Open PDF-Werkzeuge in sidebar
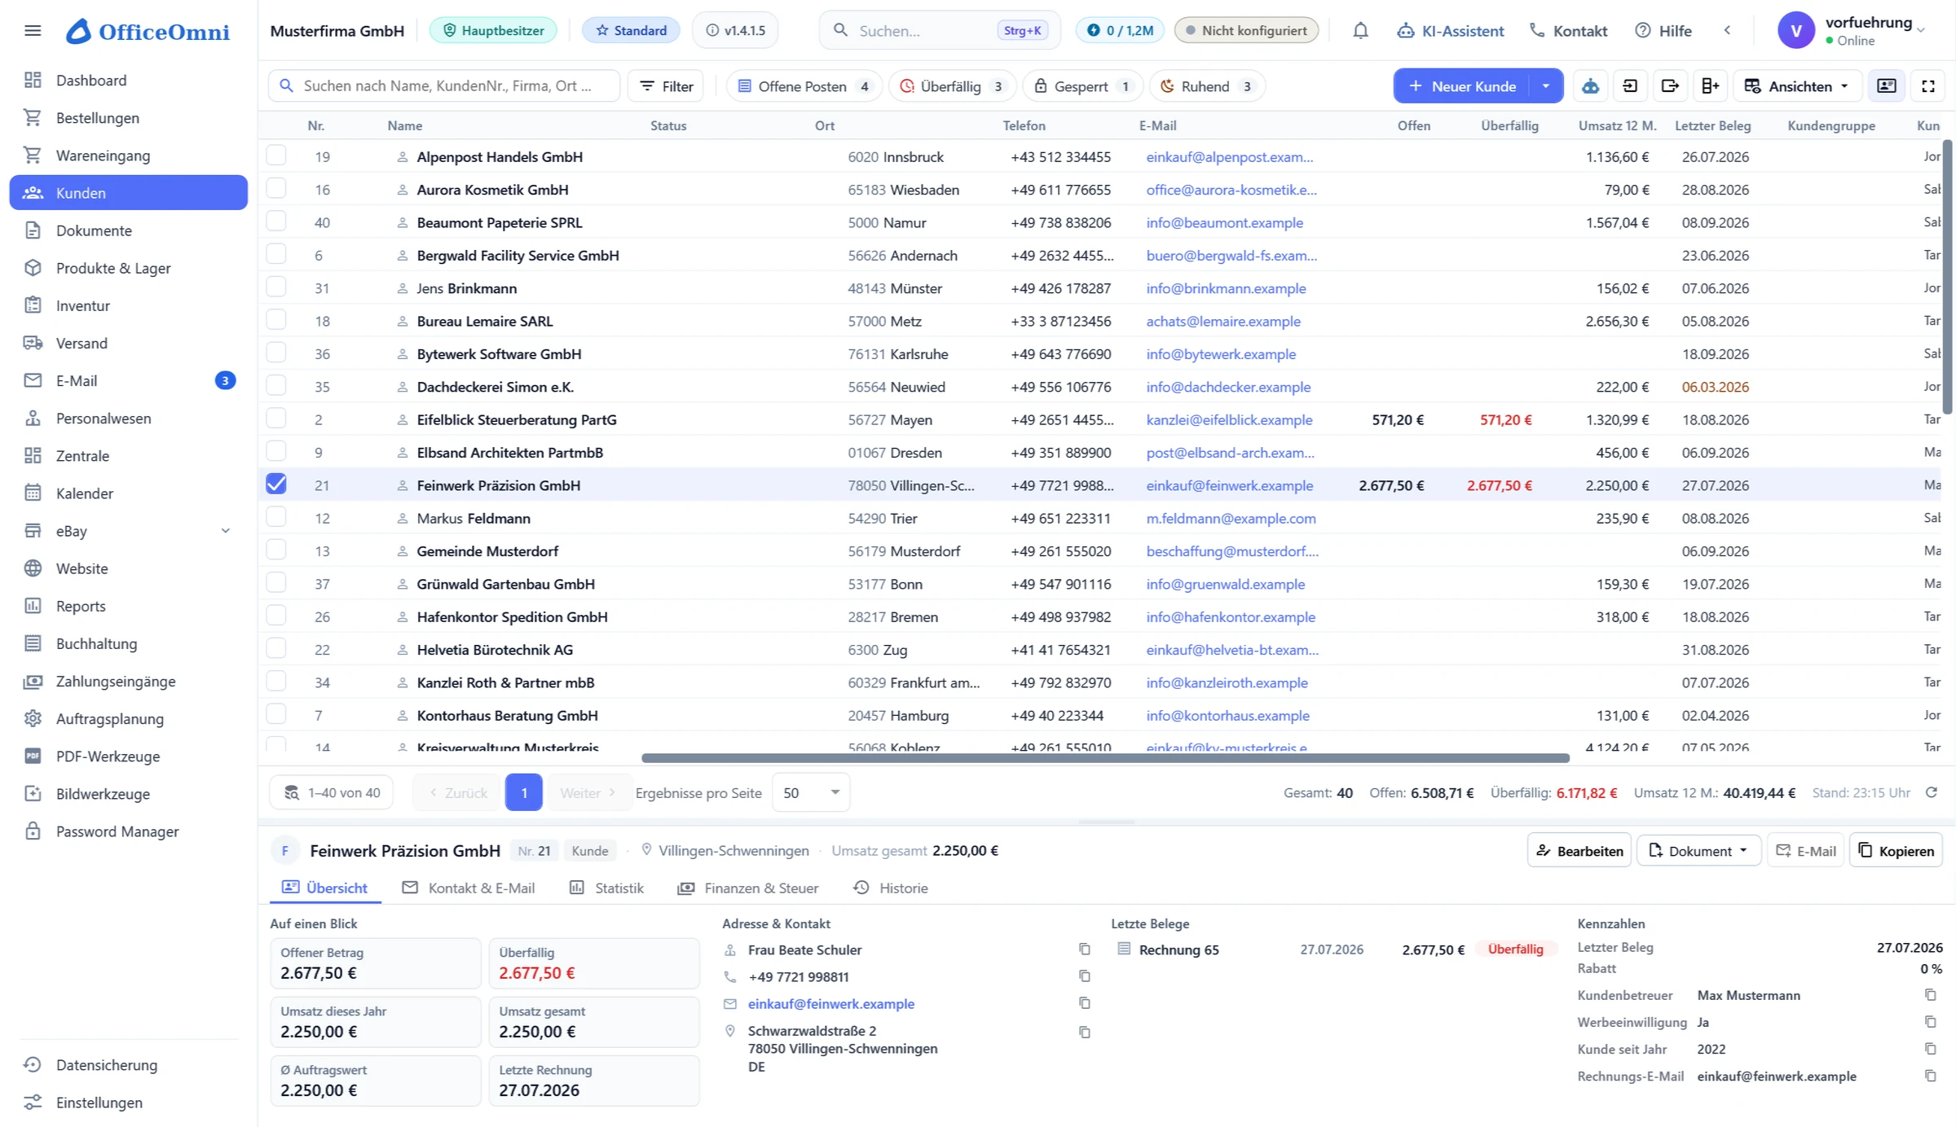 129,756
